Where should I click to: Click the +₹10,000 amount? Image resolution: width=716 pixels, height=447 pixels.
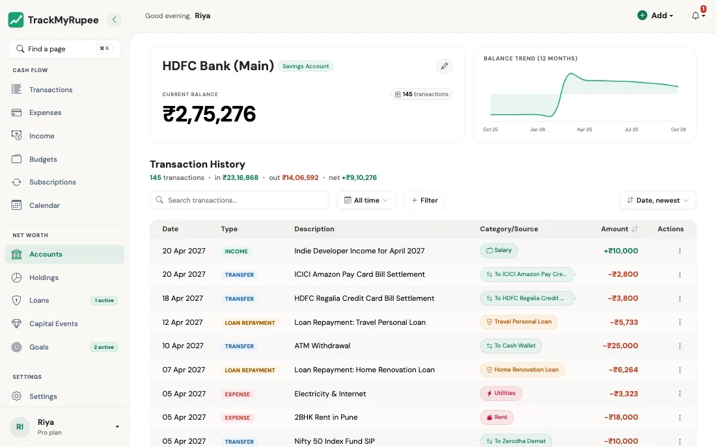tap(620, 251)
